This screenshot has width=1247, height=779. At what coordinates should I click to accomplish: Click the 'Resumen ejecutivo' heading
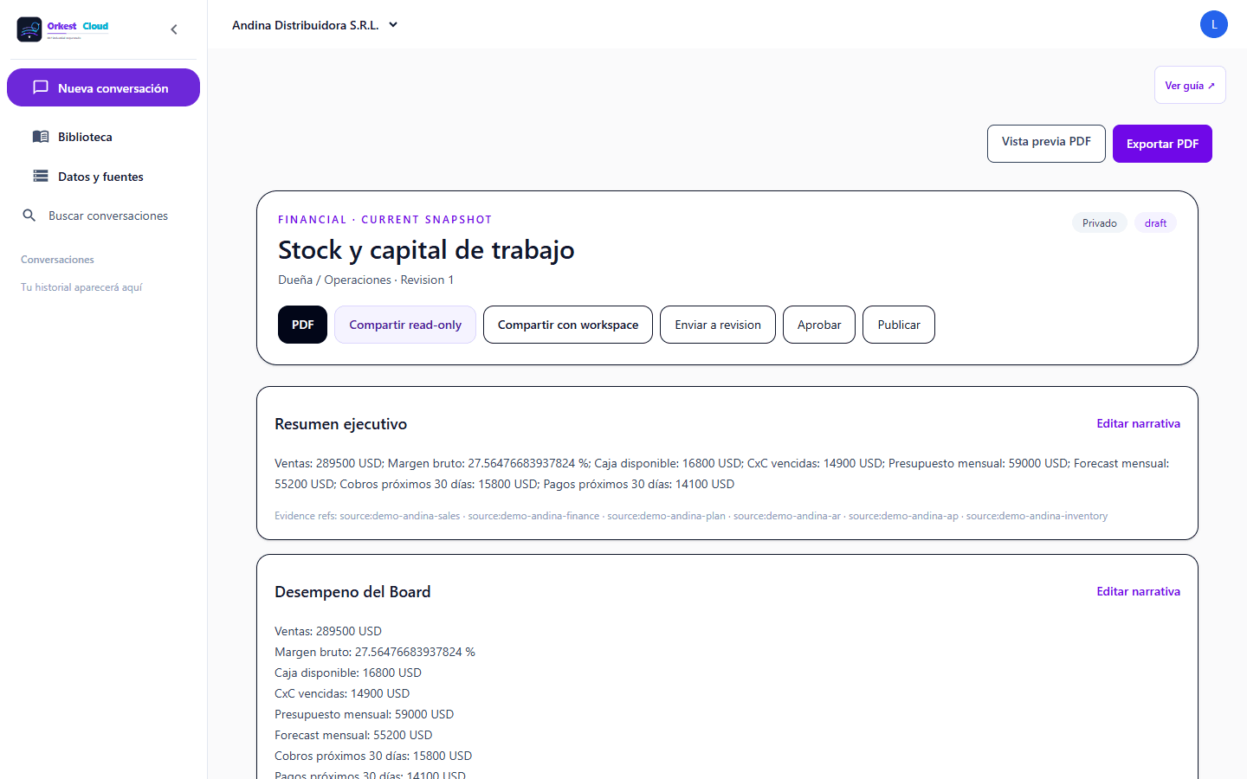tap(340, 424)
